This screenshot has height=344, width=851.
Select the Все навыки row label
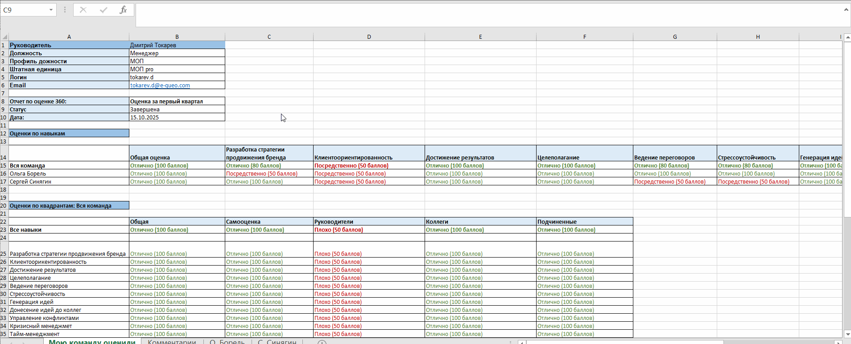(x=69, y=229)
